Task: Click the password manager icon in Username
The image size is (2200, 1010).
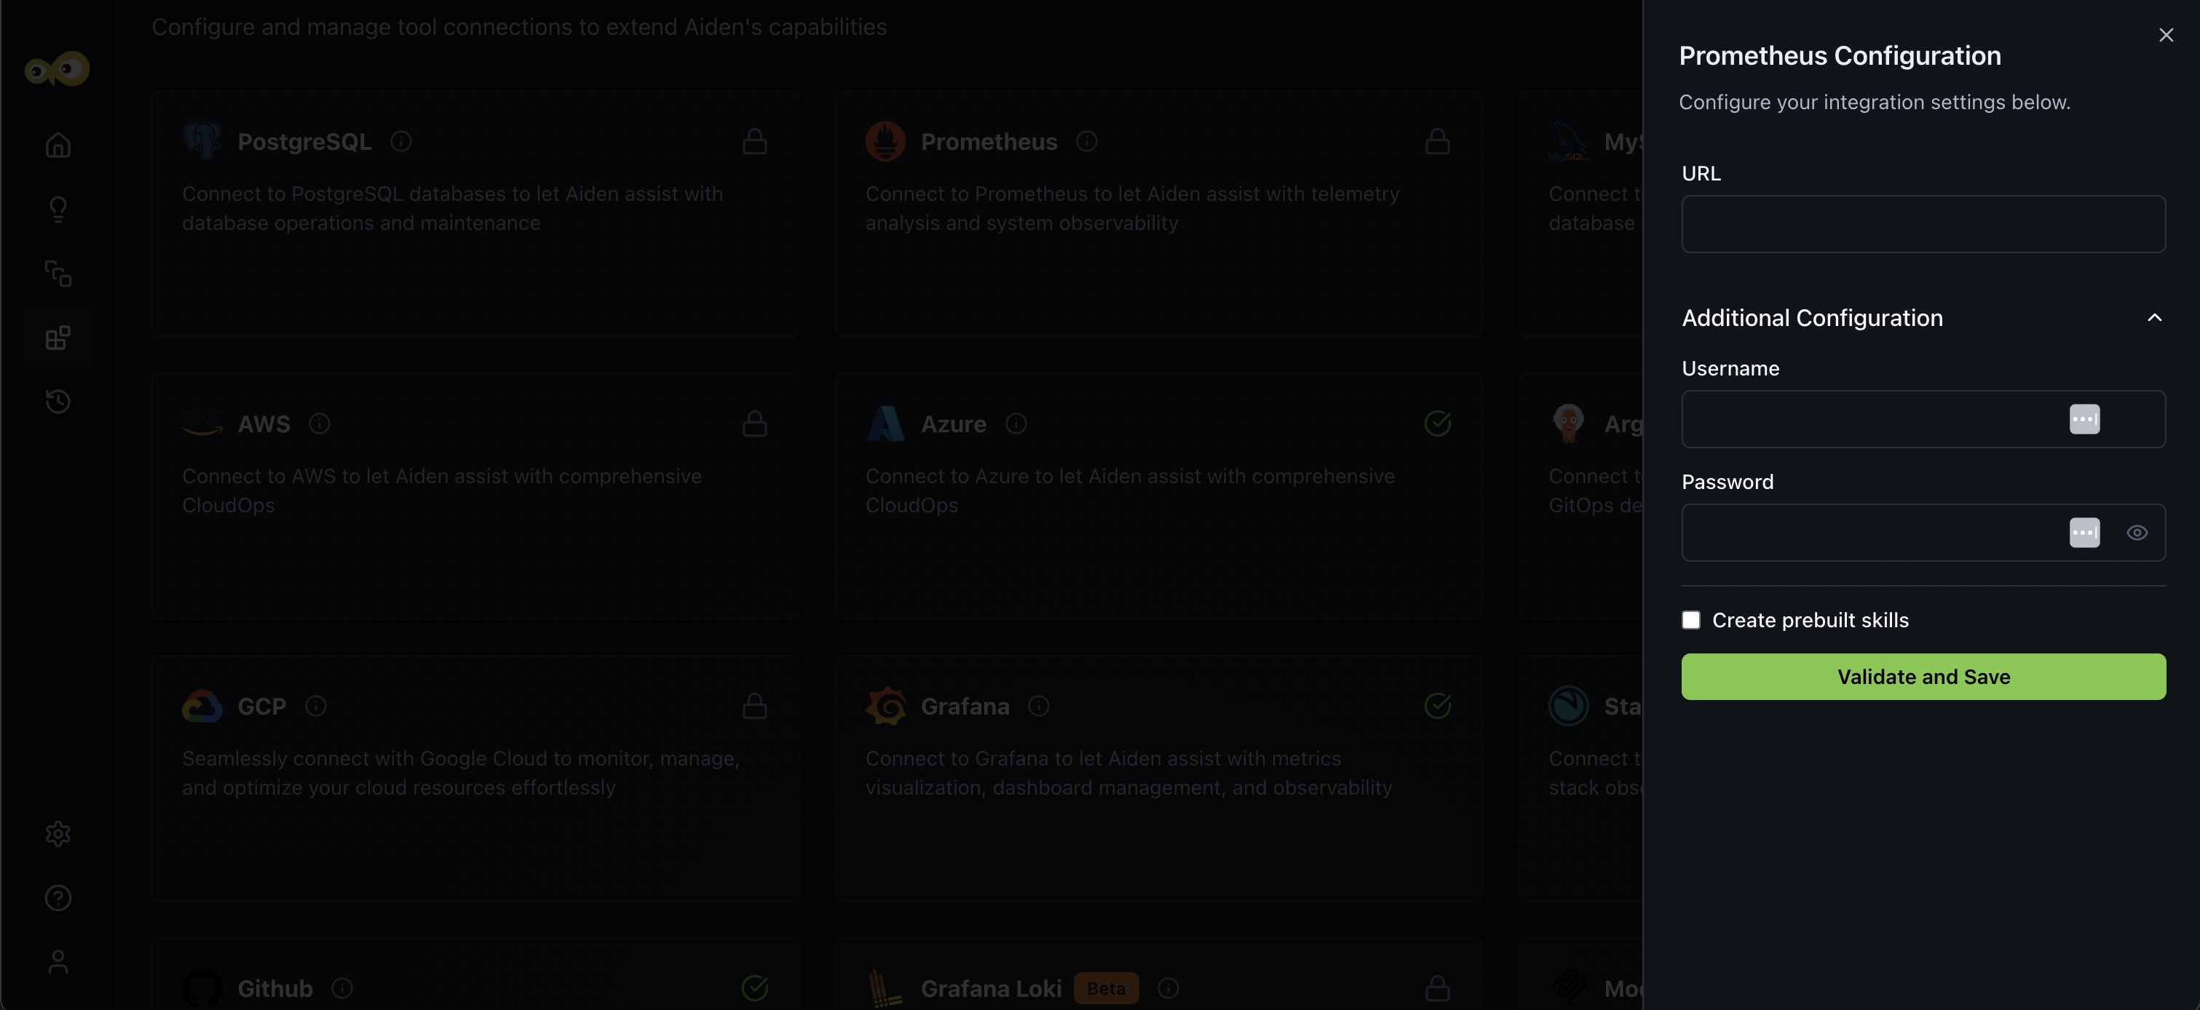Action: click(x=2084, y=419)
